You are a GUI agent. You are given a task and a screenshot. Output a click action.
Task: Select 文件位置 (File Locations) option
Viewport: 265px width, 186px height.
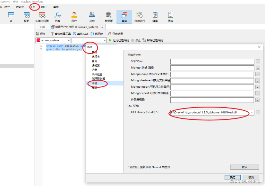click(x=97, y=74)
